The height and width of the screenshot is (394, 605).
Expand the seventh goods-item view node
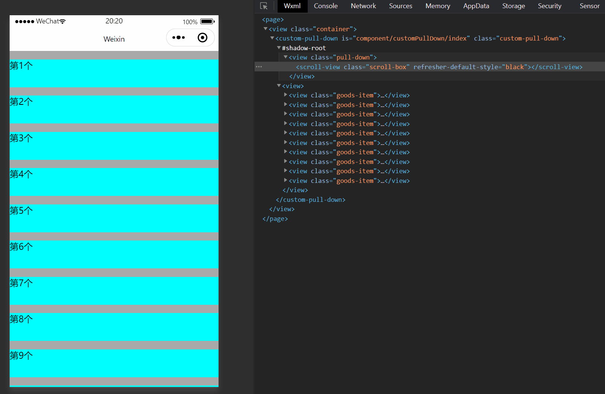coord(285,152)
